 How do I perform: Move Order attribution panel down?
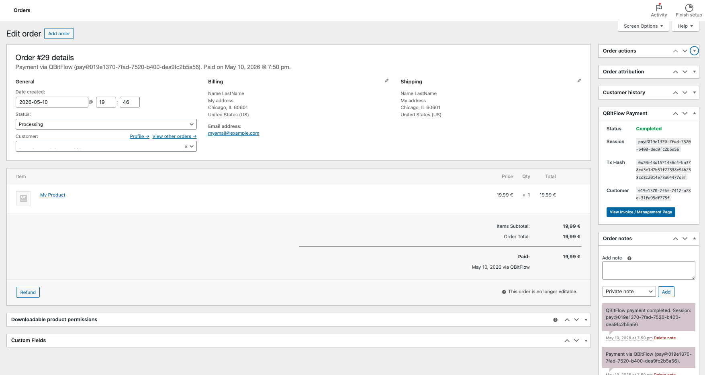pos(685,72)
